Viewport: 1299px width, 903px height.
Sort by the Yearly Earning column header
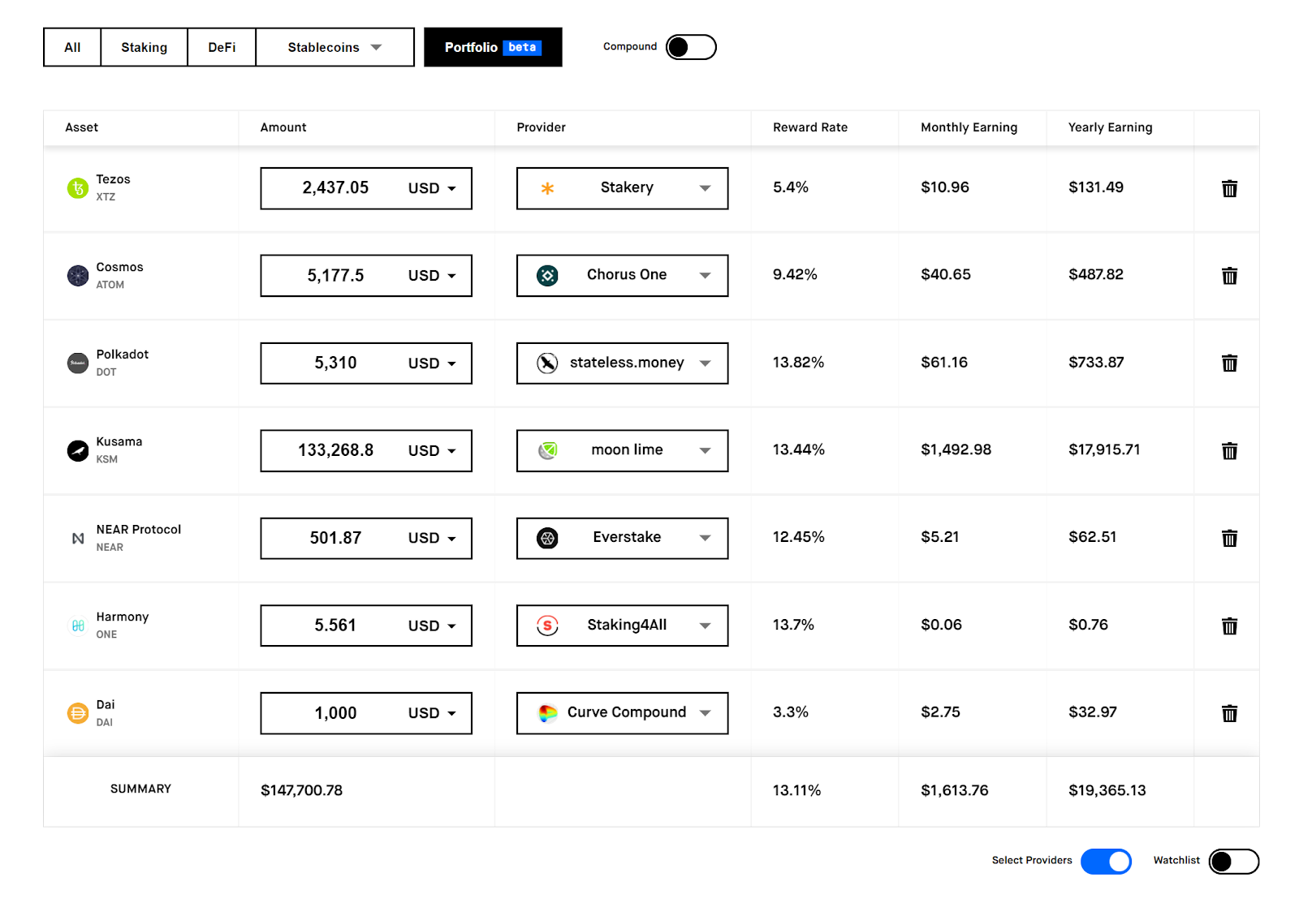tap(1110, 127)
